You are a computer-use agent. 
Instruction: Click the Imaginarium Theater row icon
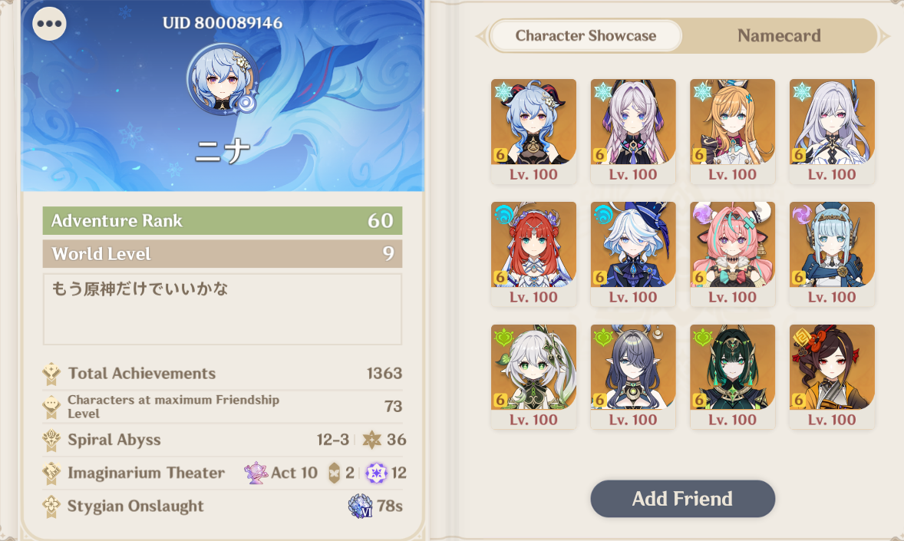pyautogui.click(x=52, y=473)
